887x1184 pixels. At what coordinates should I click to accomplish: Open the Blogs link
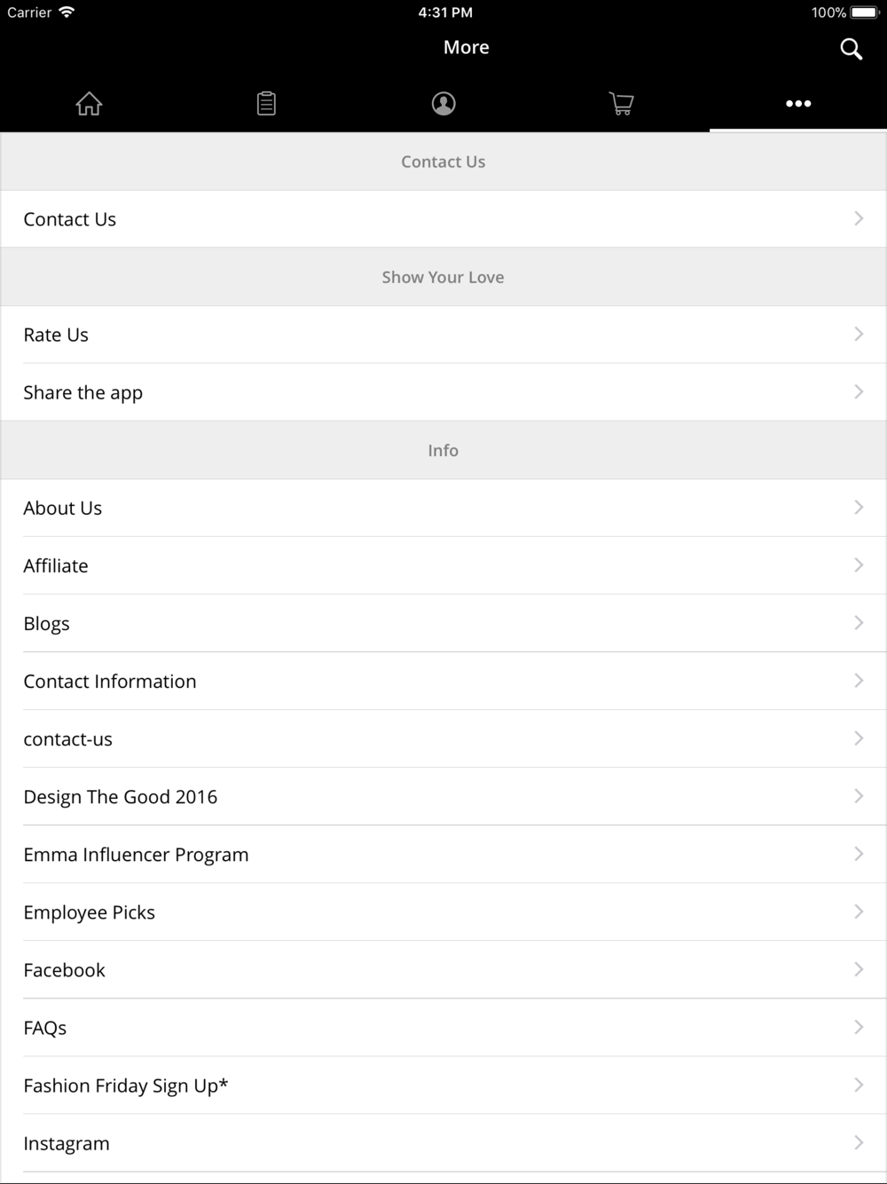click(443, 623)
